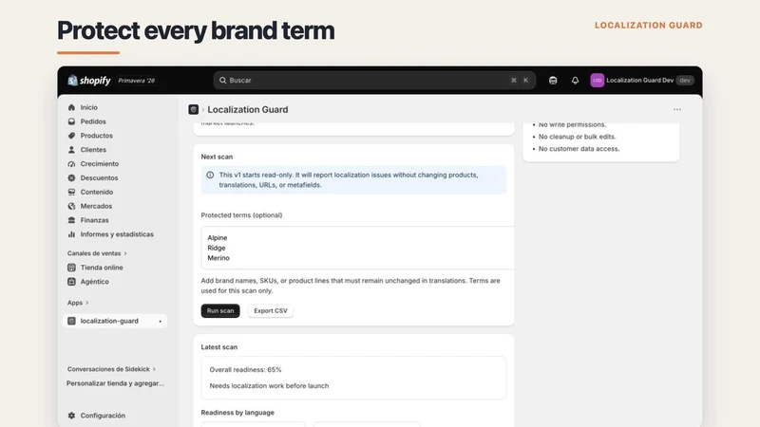Open the Pedidos orders icon

[72, 121]
